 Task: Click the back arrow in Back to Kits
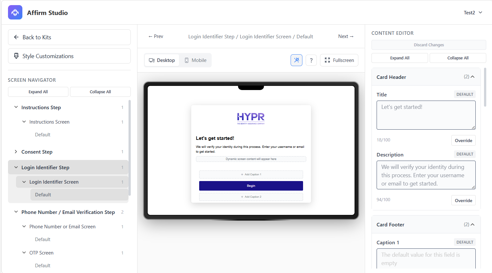click(16, 37)
